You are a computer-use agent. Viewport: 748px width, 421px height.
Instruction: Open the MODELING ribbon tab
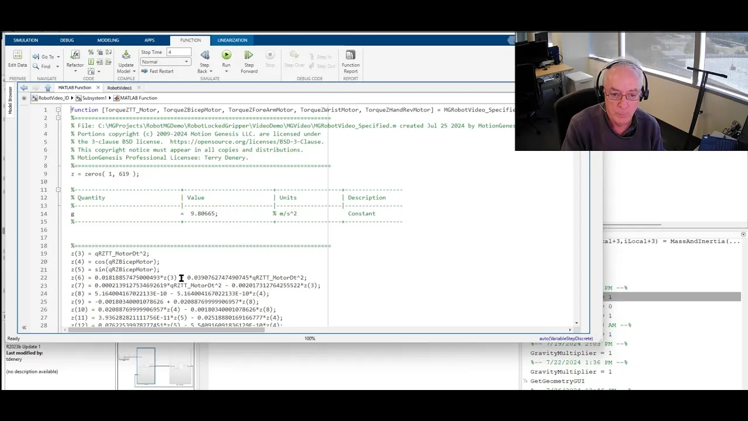pyautogui.click(x=108, y=40)
